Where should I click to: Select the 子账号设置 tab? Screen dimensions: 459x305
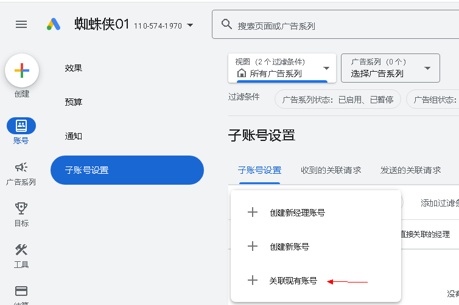coord(259,170)
